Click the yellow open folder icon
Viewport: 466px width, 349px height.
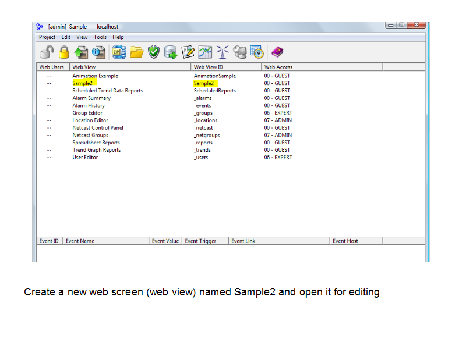136,52
